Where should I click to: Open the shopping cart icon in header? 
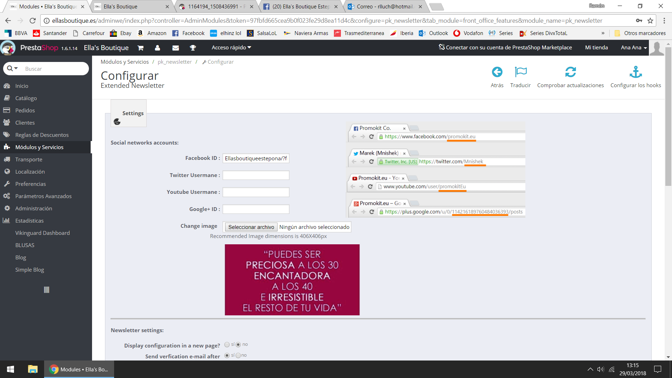(140, 48)
